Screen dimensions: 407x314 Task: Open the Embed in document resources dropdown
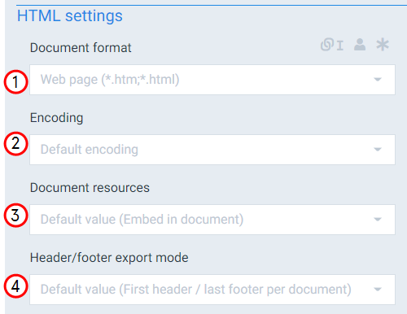coord(212,220)
